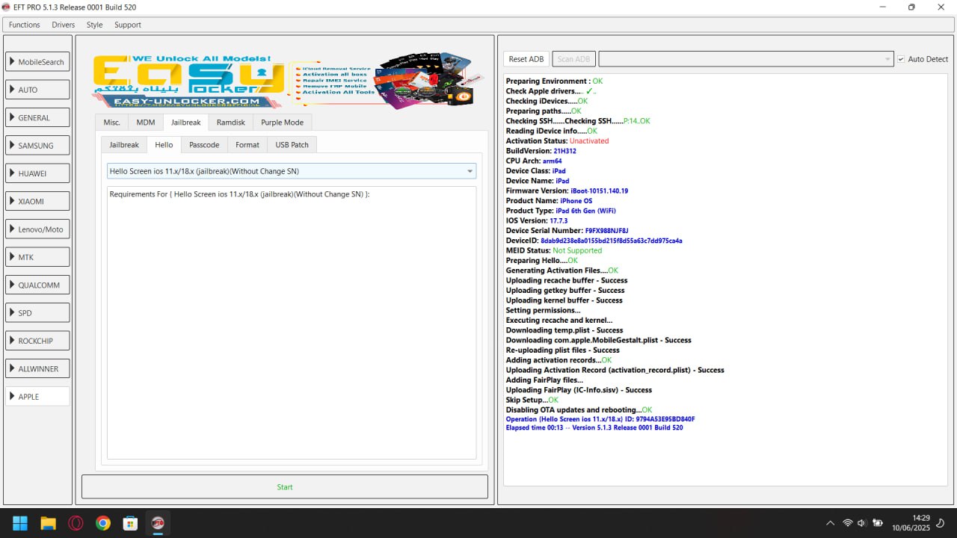957x538 pixels.
Task: Expand the Lenovo/Moto sidebar section
Action: [x=37, y=229]
